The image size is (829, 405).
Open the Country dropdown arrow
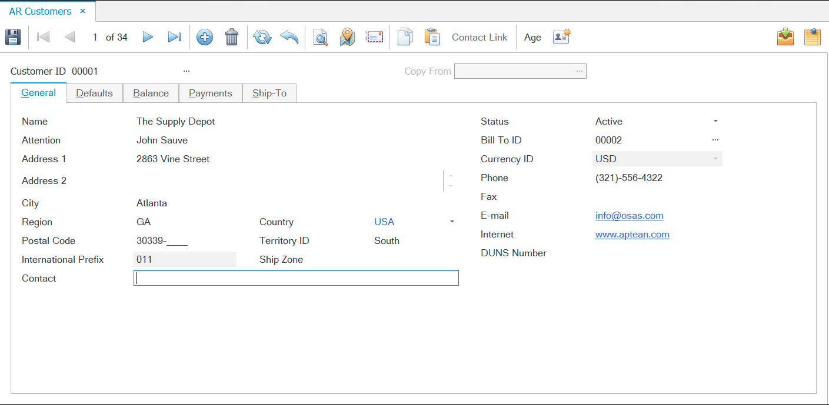click(452, 222)
